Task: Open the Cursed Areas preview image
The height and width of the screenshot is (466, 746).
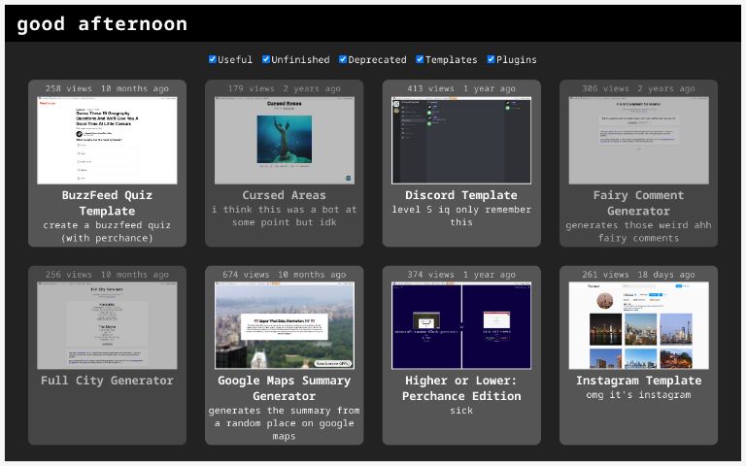Action: (284, 140)
